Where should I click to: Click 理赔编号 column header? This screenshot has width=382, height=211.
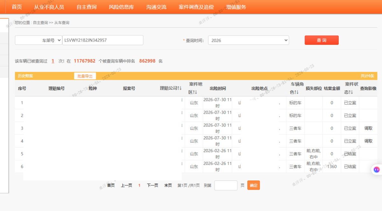click(x=56, y=88)
